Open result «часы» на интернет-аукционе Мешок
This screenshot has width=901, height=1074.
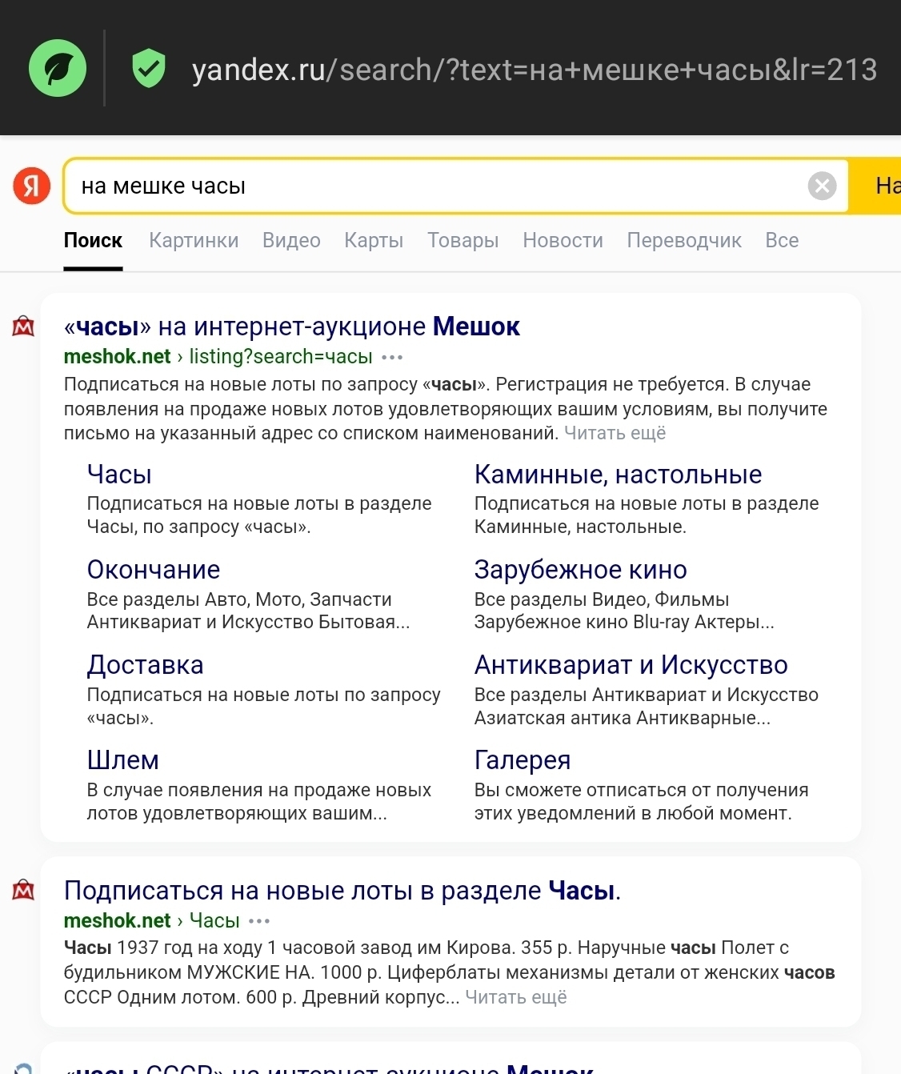(292, 327)
